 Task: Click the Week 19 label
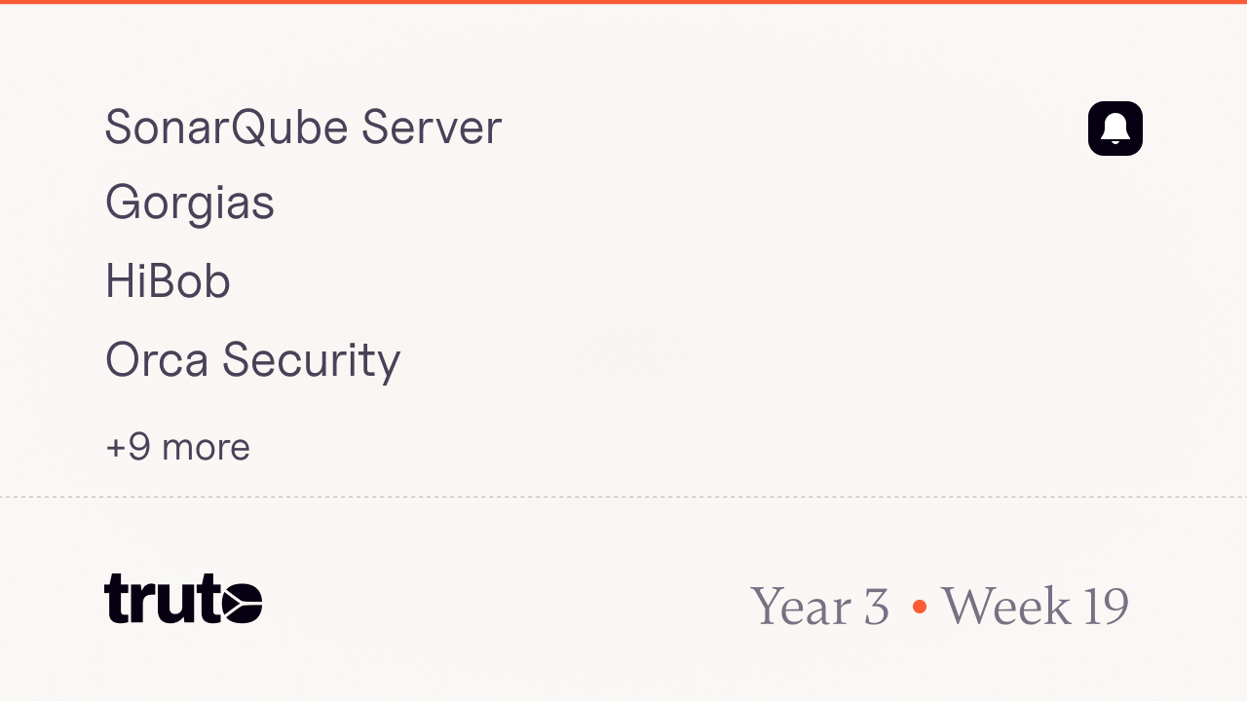[x=1035, y=606]
